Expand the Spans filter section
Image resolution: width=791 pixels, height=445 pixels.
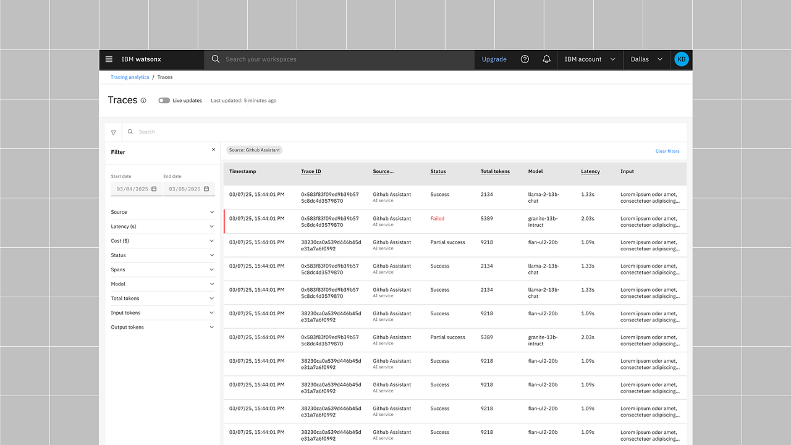point(163,269)
